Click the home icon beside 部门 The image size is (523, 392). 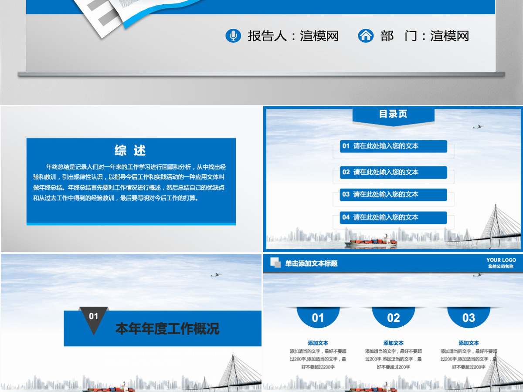point(366,35)
